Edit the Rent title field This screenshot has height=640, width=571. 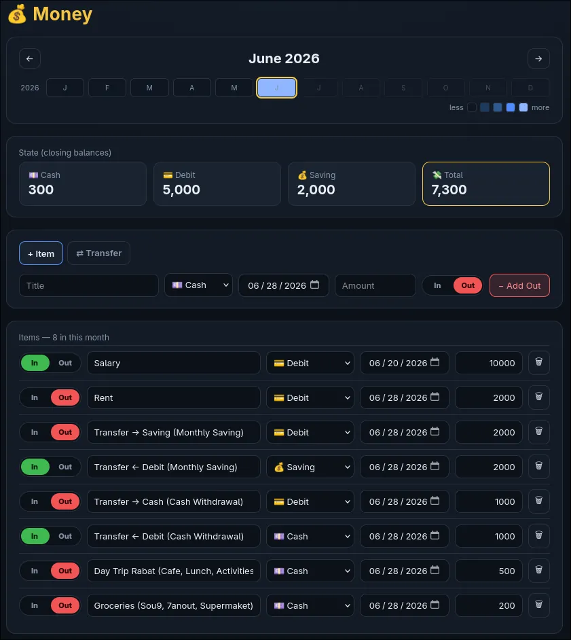coord(174,397)
